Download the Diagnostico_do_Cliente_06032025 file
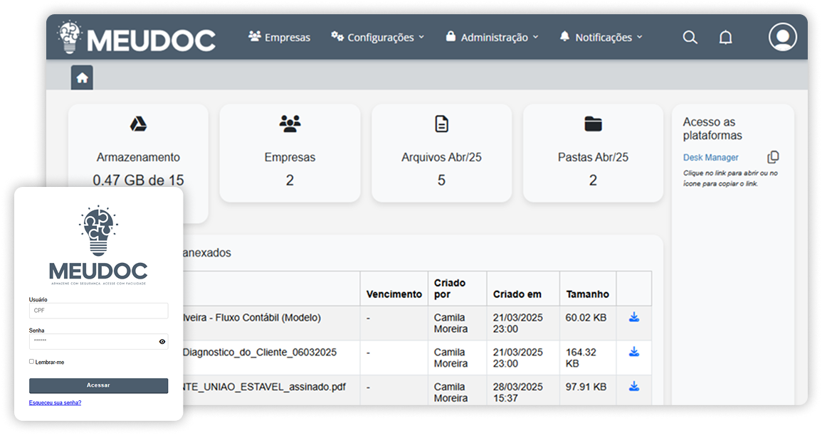Screen dimensions: 822x435 click(x=633, y=352)
